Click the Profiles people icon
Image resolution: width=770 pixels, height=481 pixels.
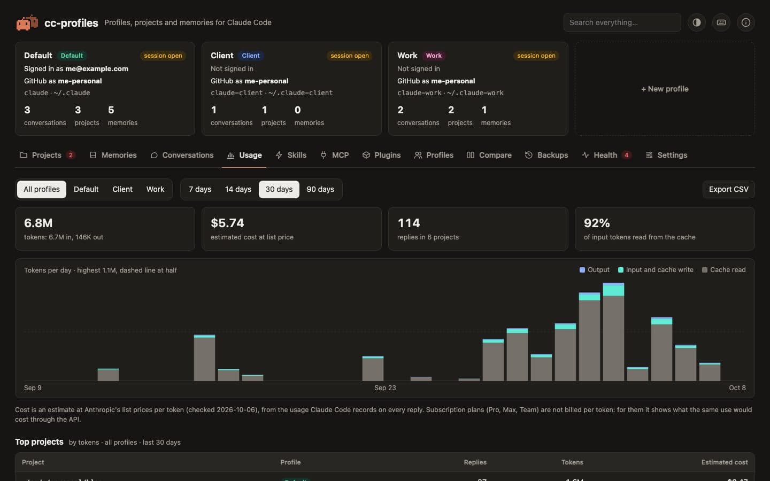coord(418,155)
